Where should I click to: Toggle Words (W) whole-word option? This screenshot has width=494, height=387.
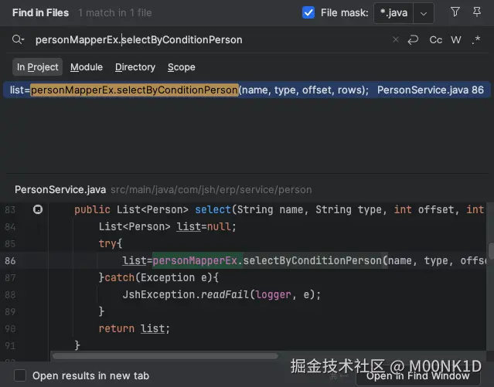click(x=456, y=40)
